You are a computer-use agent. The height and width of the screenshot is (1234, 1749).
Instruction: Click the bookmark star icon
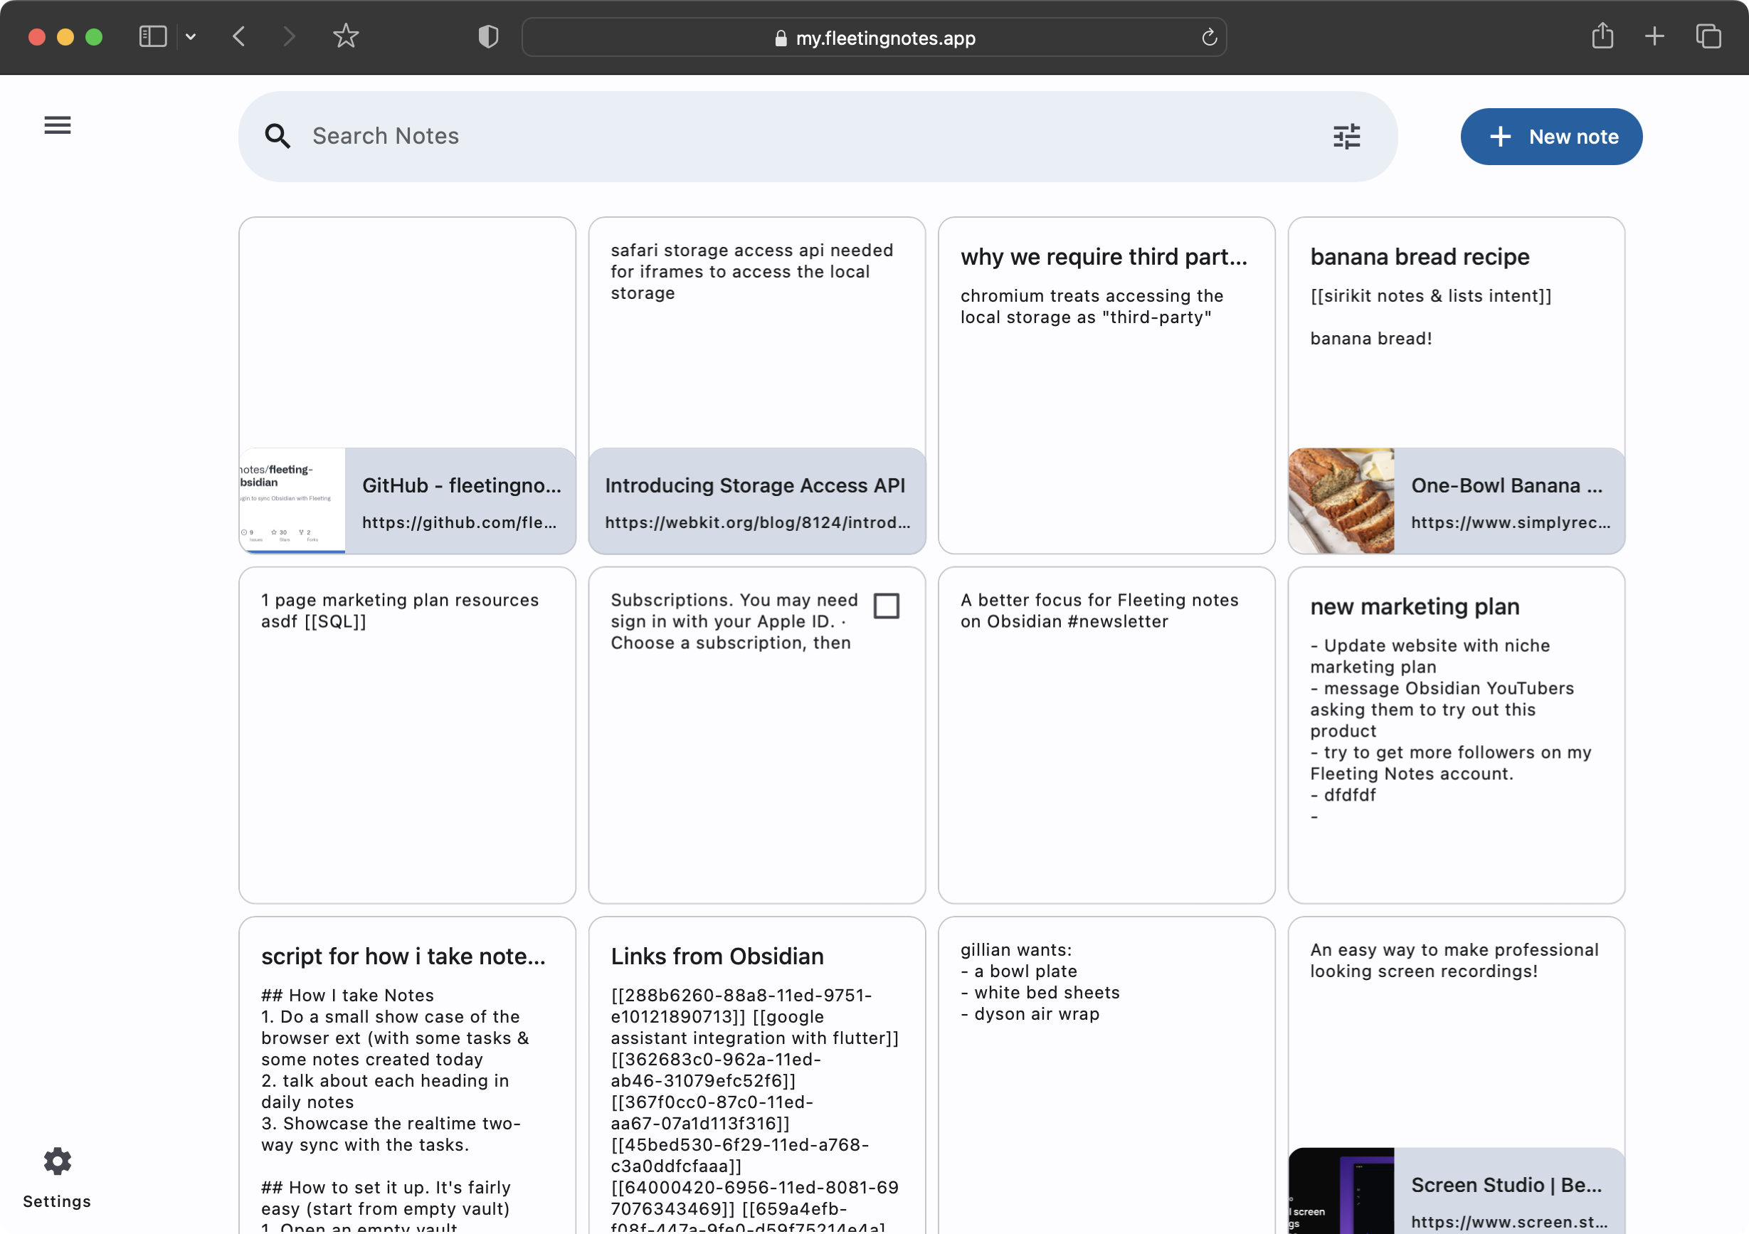click(346, 36)
